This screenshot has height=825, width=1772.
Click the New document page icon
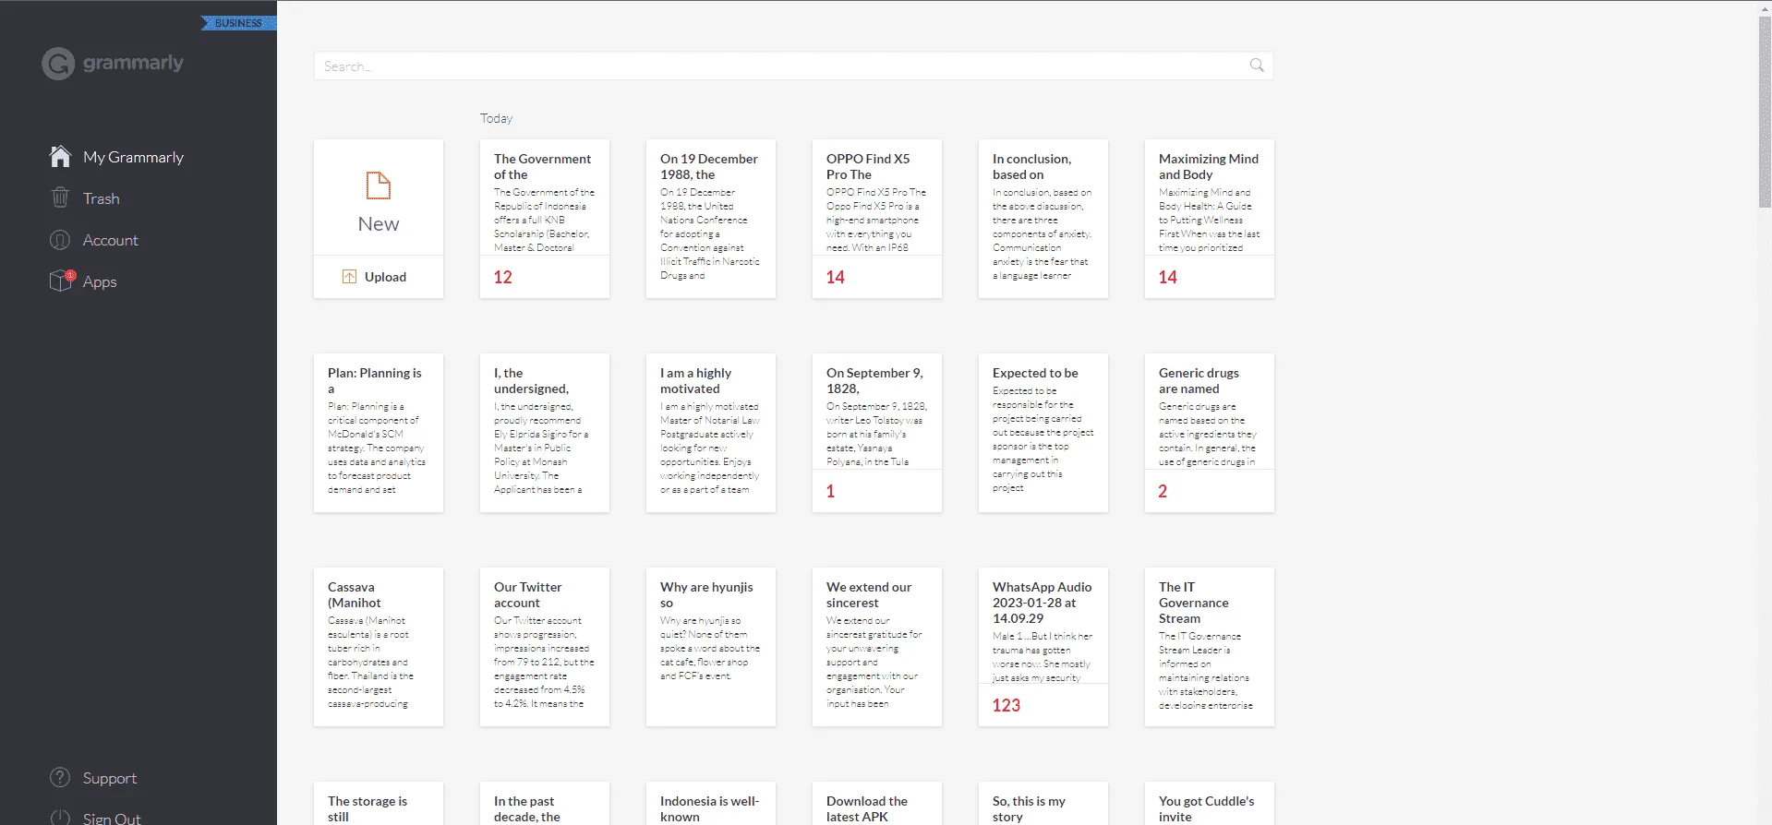point(379,185)
